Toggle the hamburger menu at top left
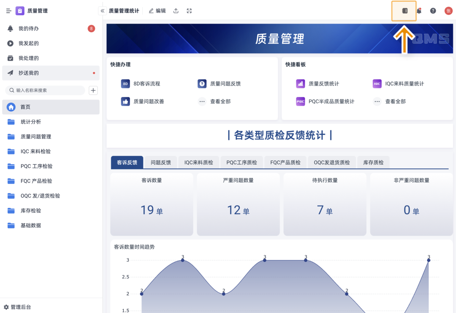Screen dimensions: 456x313 (x=8, y=11)
